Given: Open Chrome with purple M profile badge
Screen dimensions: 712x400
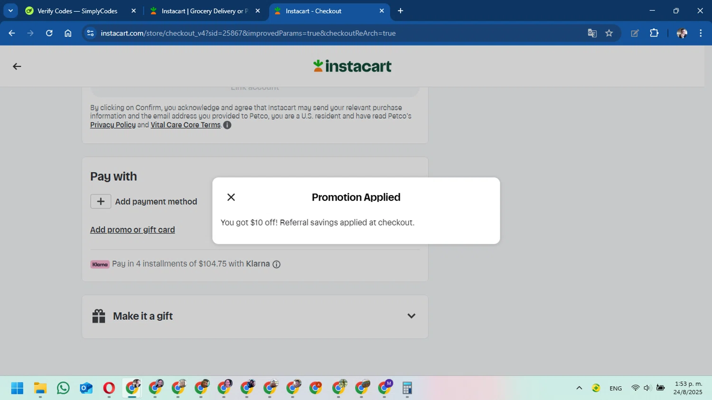Looking at the screenshot, I should click(385, 388).
